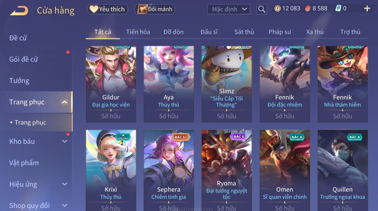Expand the Hiệu ứng sidebar section
This screenshot has width=378, height=211.
click(65, 184)
